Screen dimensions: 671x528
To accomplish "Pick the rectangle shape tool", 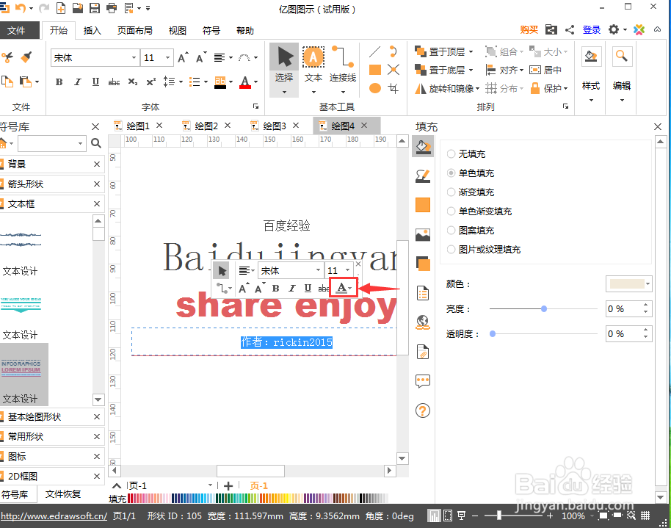I will (375, 70).
